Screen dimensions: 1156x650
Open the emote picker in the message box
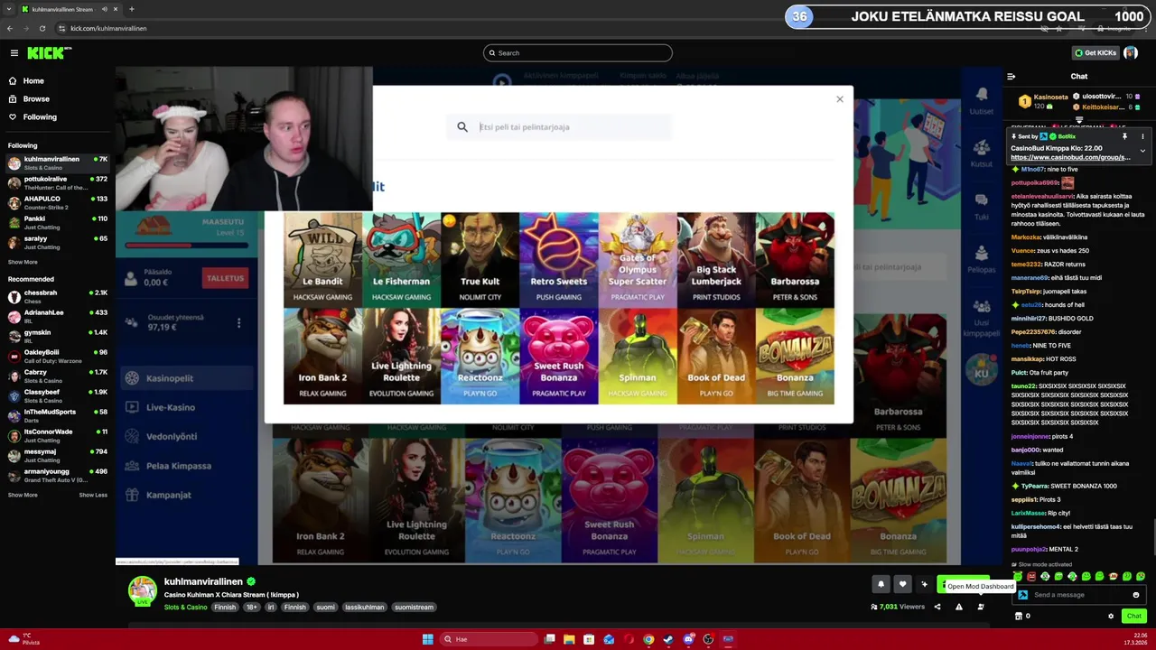1136,595
